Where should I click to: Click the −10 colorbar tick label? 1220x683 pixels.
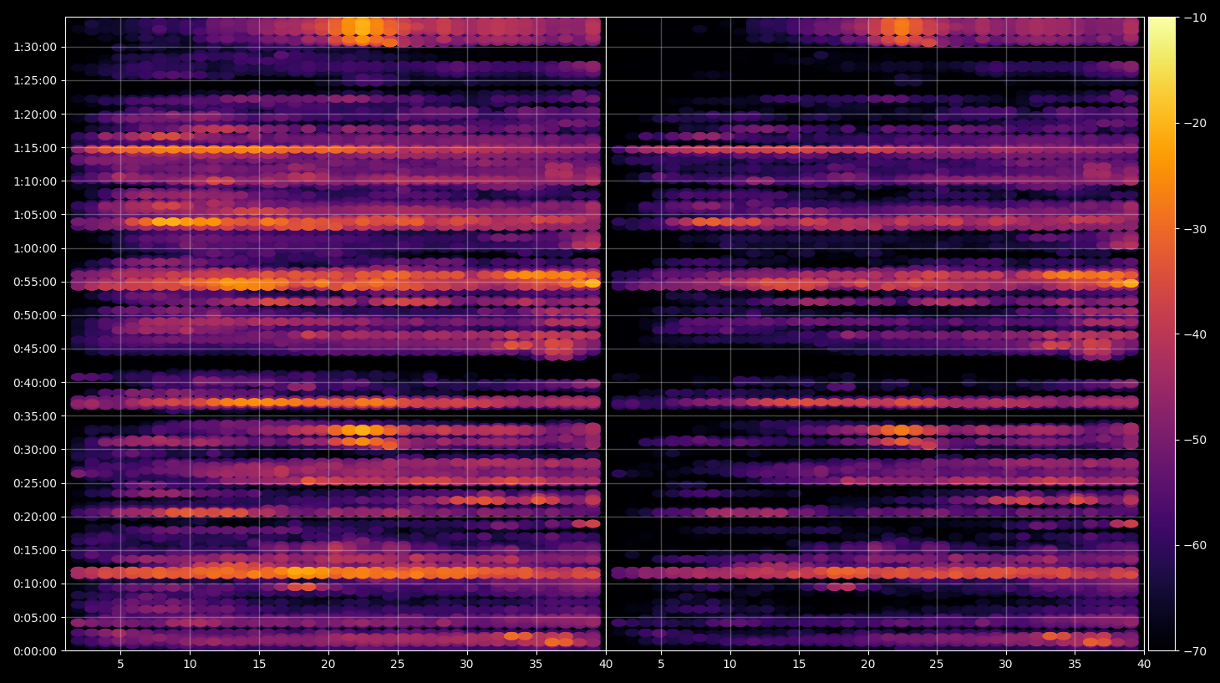(1196, 18)
